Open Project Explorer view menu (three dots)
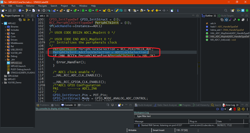Image resolution: width=250 pixels, height=133 pixels. (x=33, y=20)
